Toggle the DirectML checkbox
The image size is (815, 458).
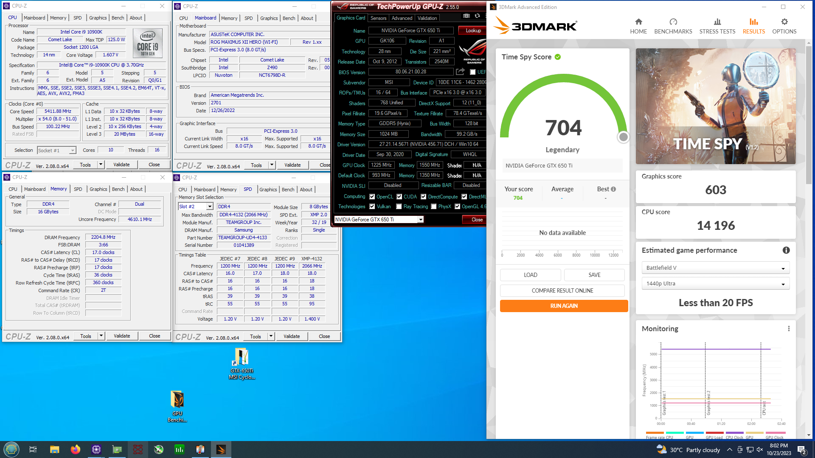[x=464, y=197]
